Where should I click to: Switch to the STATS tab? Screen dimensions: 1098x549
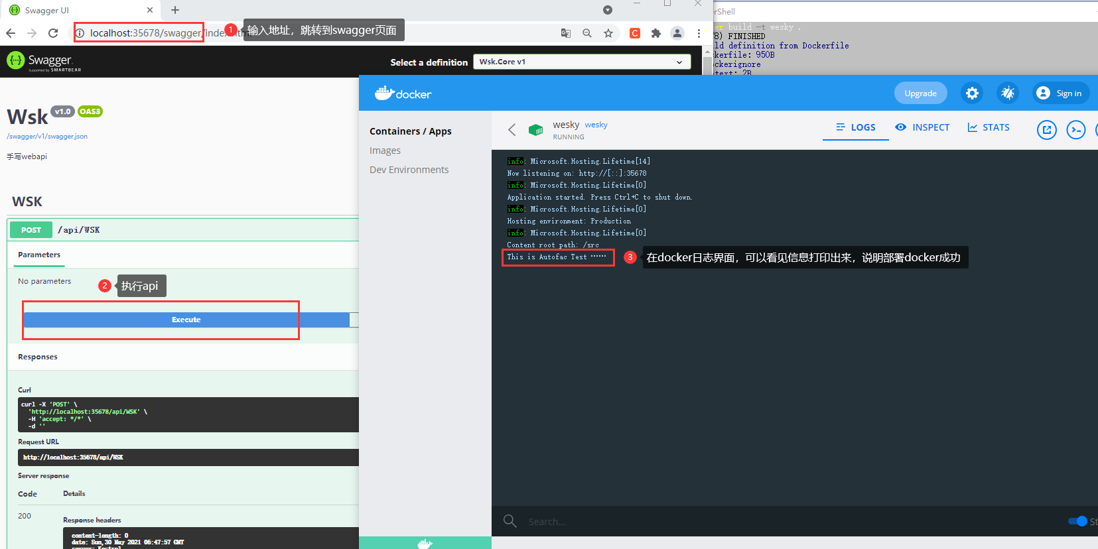point(989,127)
